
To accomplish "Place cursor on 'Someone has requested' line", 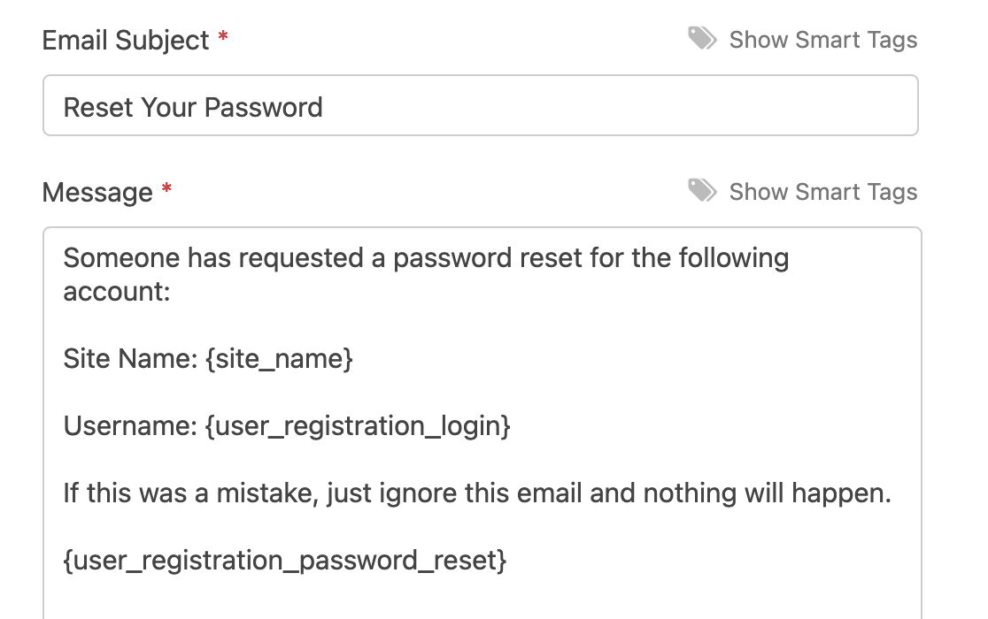I will (x=425, y=258).
